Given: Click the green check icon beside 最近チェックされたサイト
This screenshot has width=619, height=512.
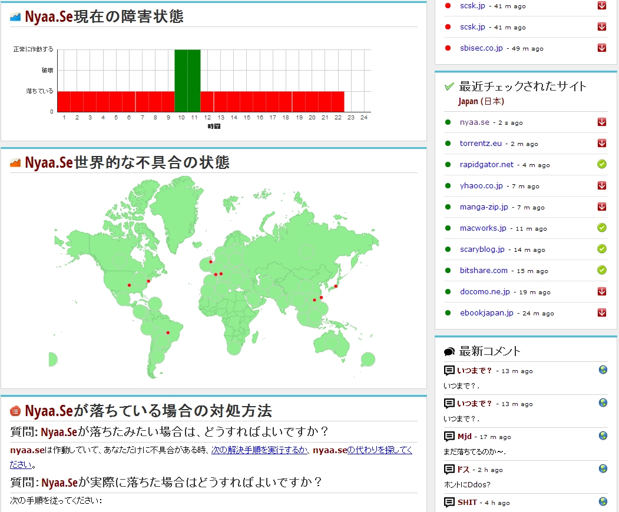Looking at the screenshot, I should tap(449, 87).
